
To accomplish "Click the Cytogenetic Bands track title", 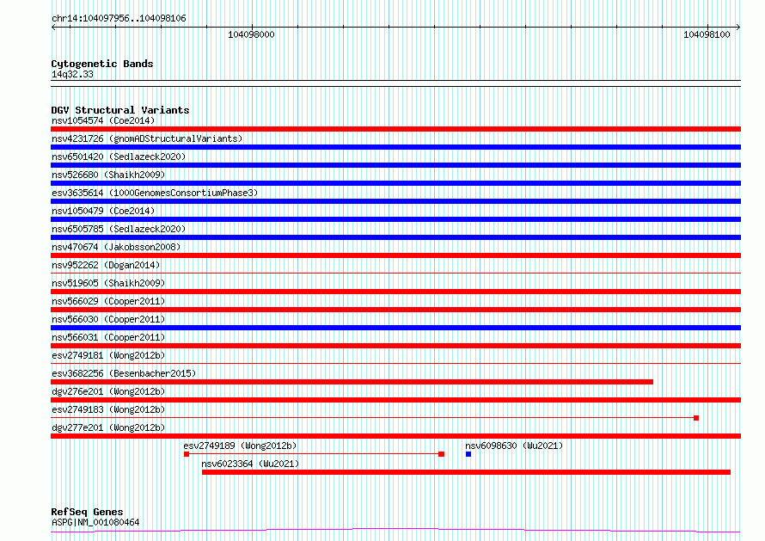I will 102,64.
